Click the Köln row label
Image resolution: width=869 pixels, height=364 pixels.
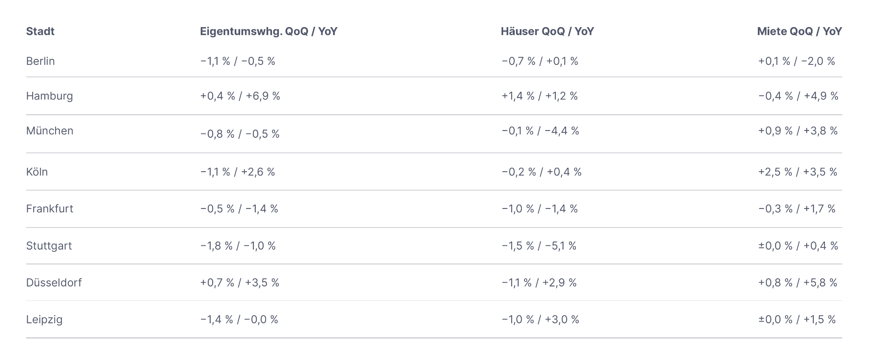(37, 172)
